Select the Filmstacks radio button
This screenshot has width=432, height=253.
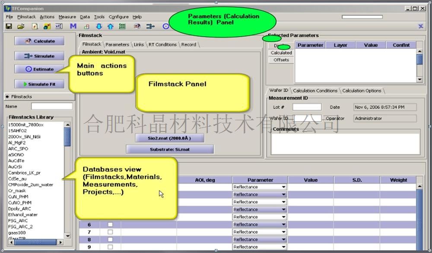(7, 97)
